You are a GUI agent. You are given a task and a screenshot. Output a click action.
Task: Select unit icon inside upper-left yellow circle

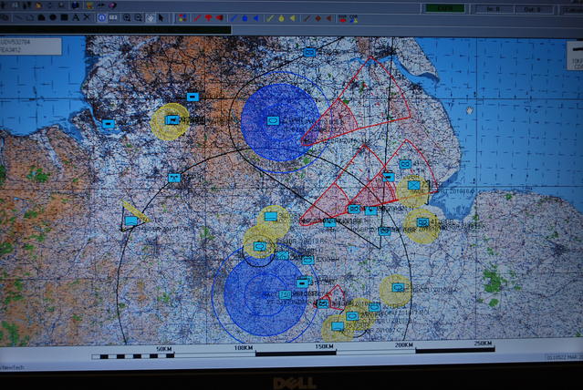pyautogui.click(x=172, y=119)
